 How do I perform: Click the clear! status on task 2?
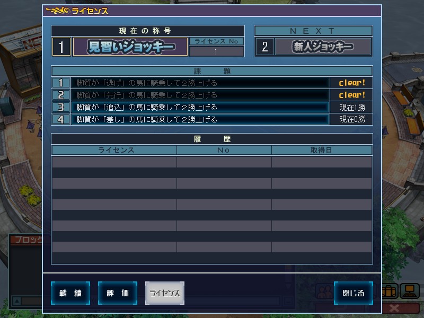352,95
